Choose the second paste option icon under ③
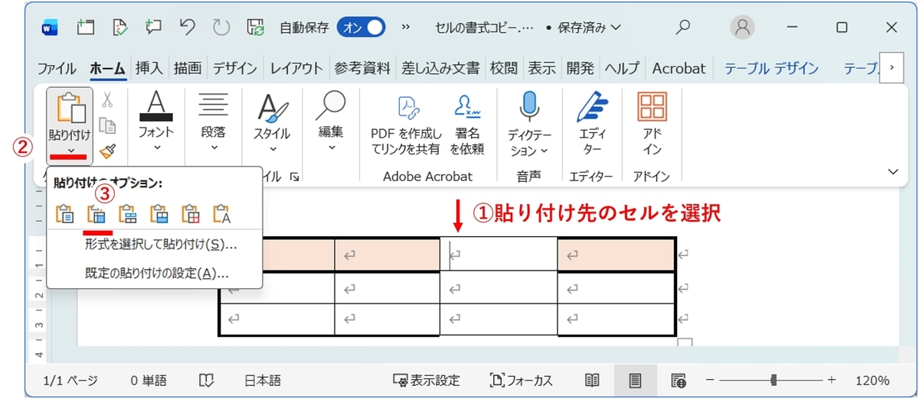The height and width of the screenshot is (399, 919). click(x=96, y=213)
